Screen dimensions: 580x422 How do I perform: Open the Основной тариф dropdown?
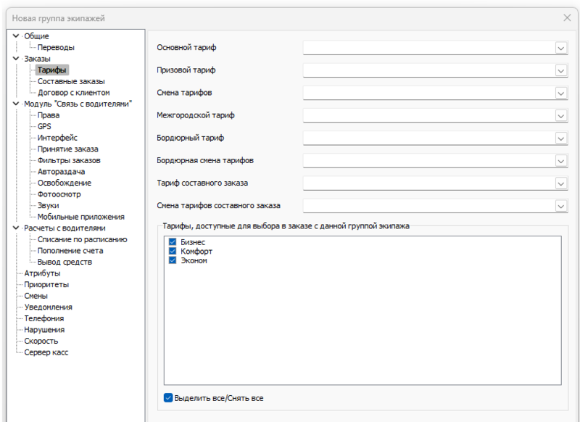[x=560, y=48]
